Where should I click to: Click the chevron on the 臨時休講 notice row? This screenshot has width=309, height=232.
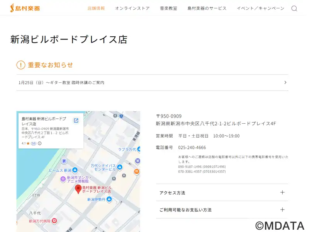click(285, 82)
